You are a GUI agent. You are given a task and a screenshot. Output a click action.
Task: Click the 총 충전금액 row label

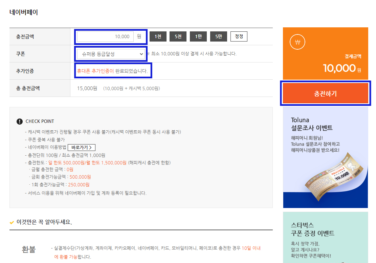pos(28,88)
